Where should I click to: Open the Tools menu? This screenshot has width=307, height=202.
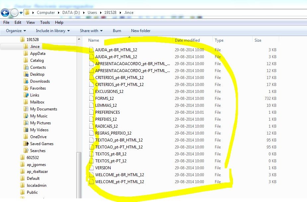point(45,22)
